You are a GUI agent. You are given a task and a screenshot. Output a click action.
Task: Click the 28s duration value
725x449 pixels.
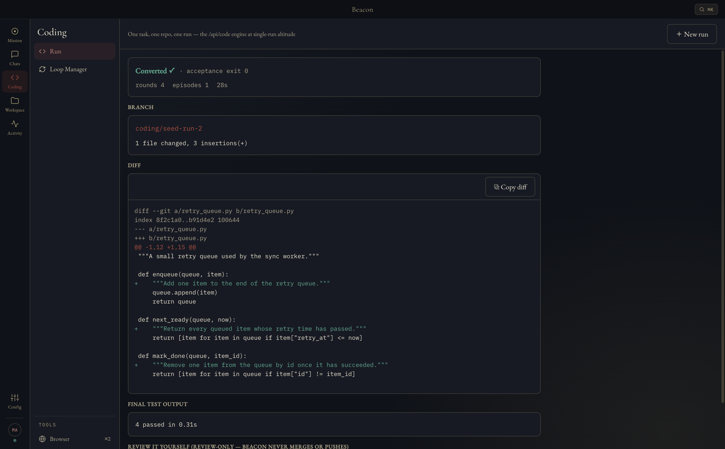(x=222, y=85)
